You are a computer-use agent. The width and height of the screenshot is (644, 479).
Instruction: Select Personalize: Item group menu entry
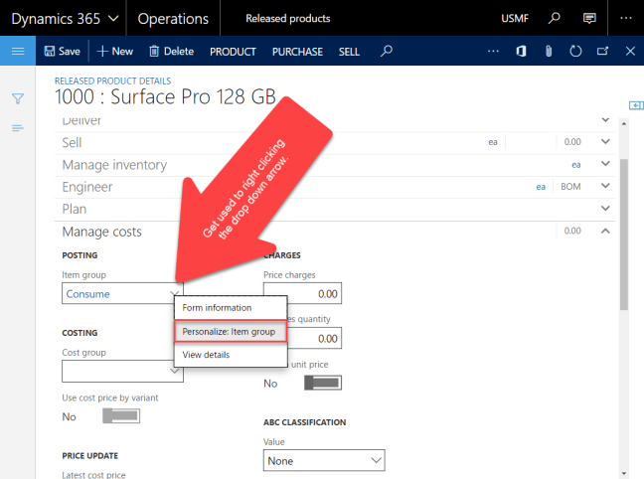(230, 331)
